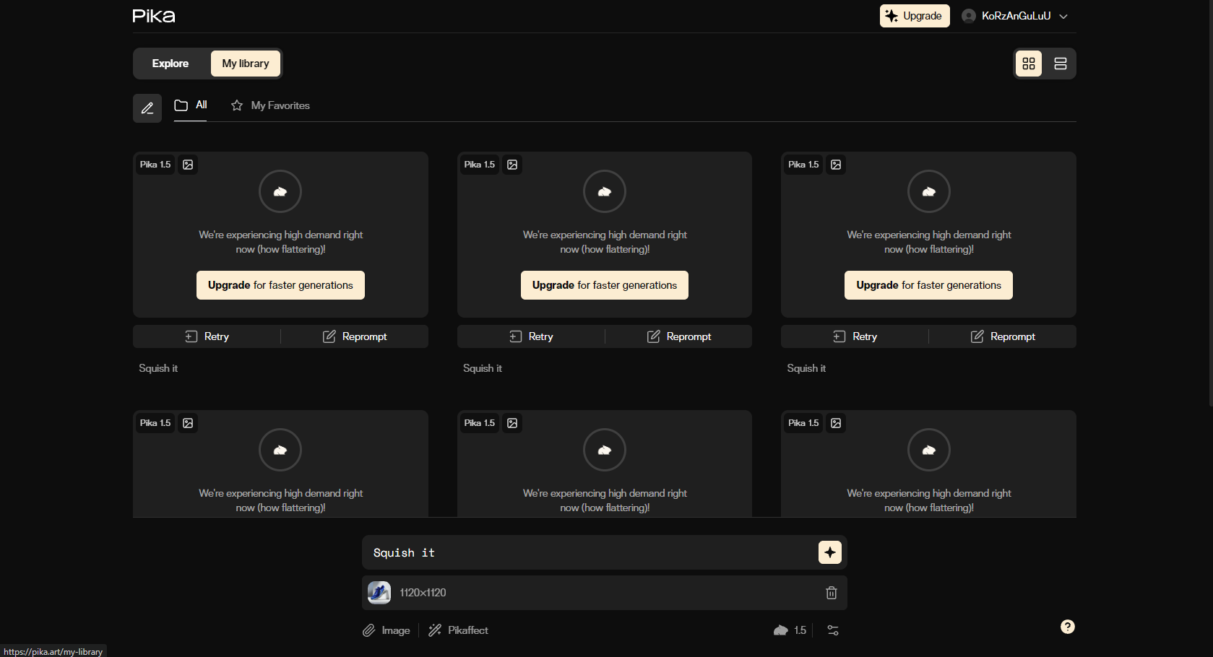Click Pika 1.5 badge on third bottom-row card
Screen dimensions: 1213x657
coord(803,423)
